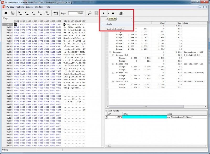Click the exit running-man icon

[x=121, y=13]
